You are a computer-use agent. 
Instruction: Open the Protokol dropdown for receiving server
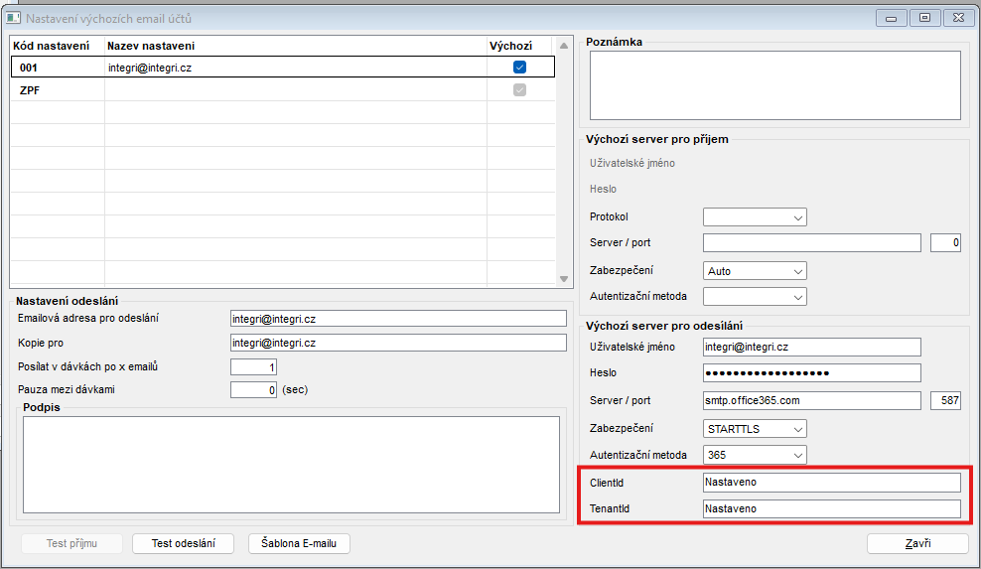coord(755,217)
